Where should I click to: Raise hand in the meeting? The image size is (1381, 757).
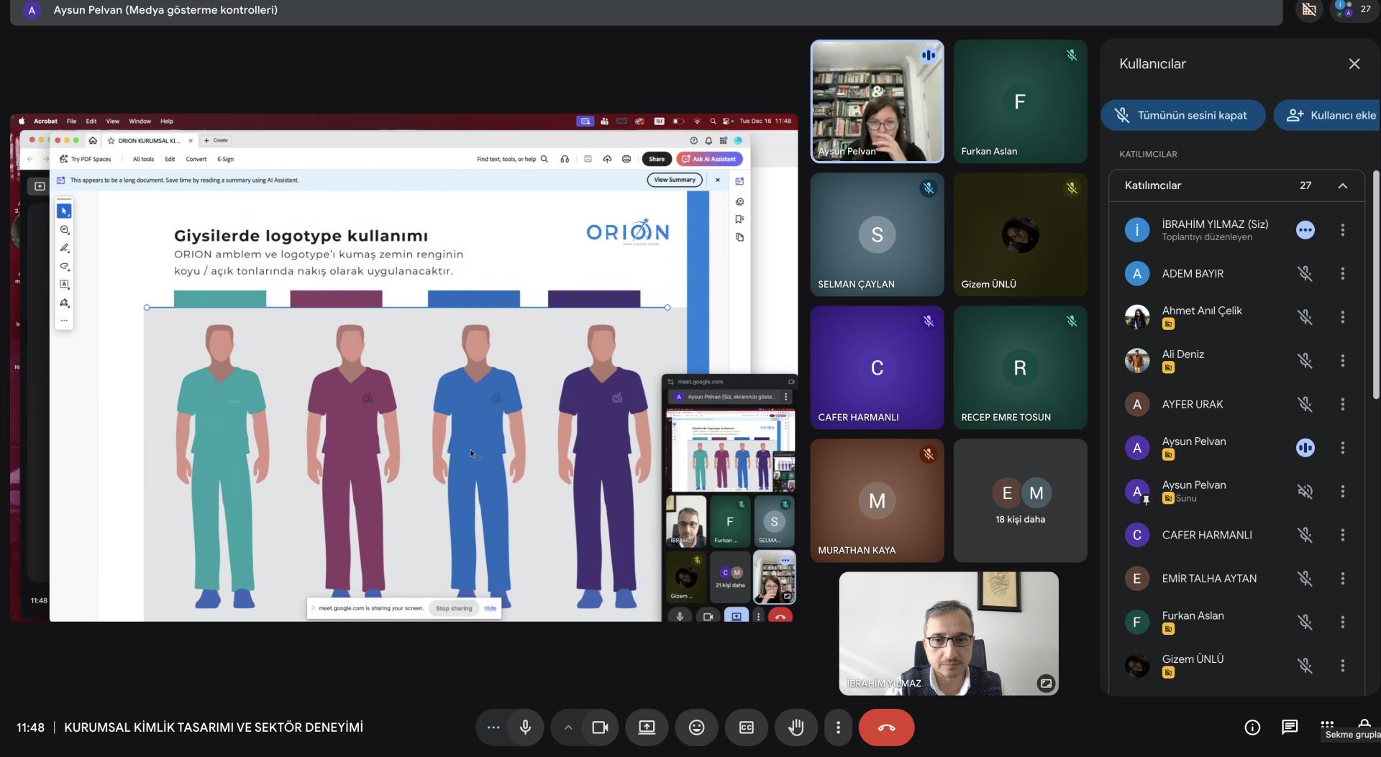(x=796, y=728)
